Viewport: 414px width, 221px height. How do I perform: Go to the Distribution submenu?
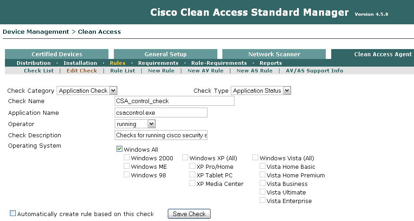coord(34,63)
